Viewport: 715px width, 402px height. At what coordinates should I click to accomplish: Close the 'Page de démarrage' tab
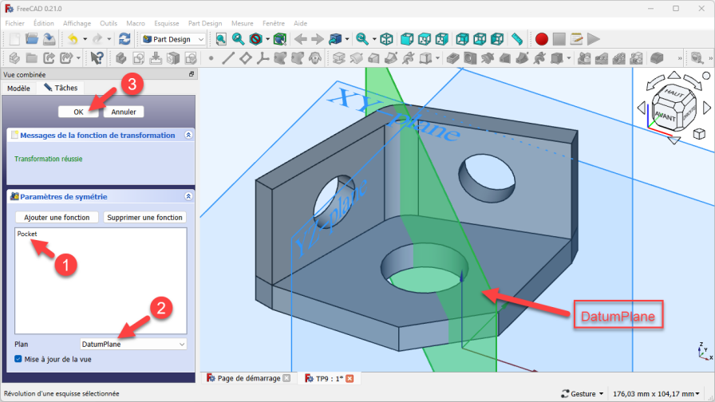(286, 378)
